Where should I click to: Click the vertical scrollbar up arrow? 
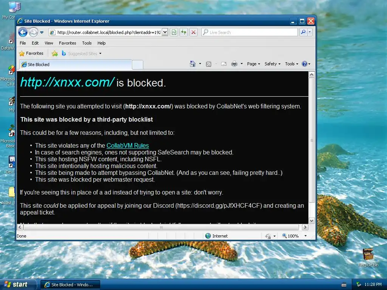point(312,74)
